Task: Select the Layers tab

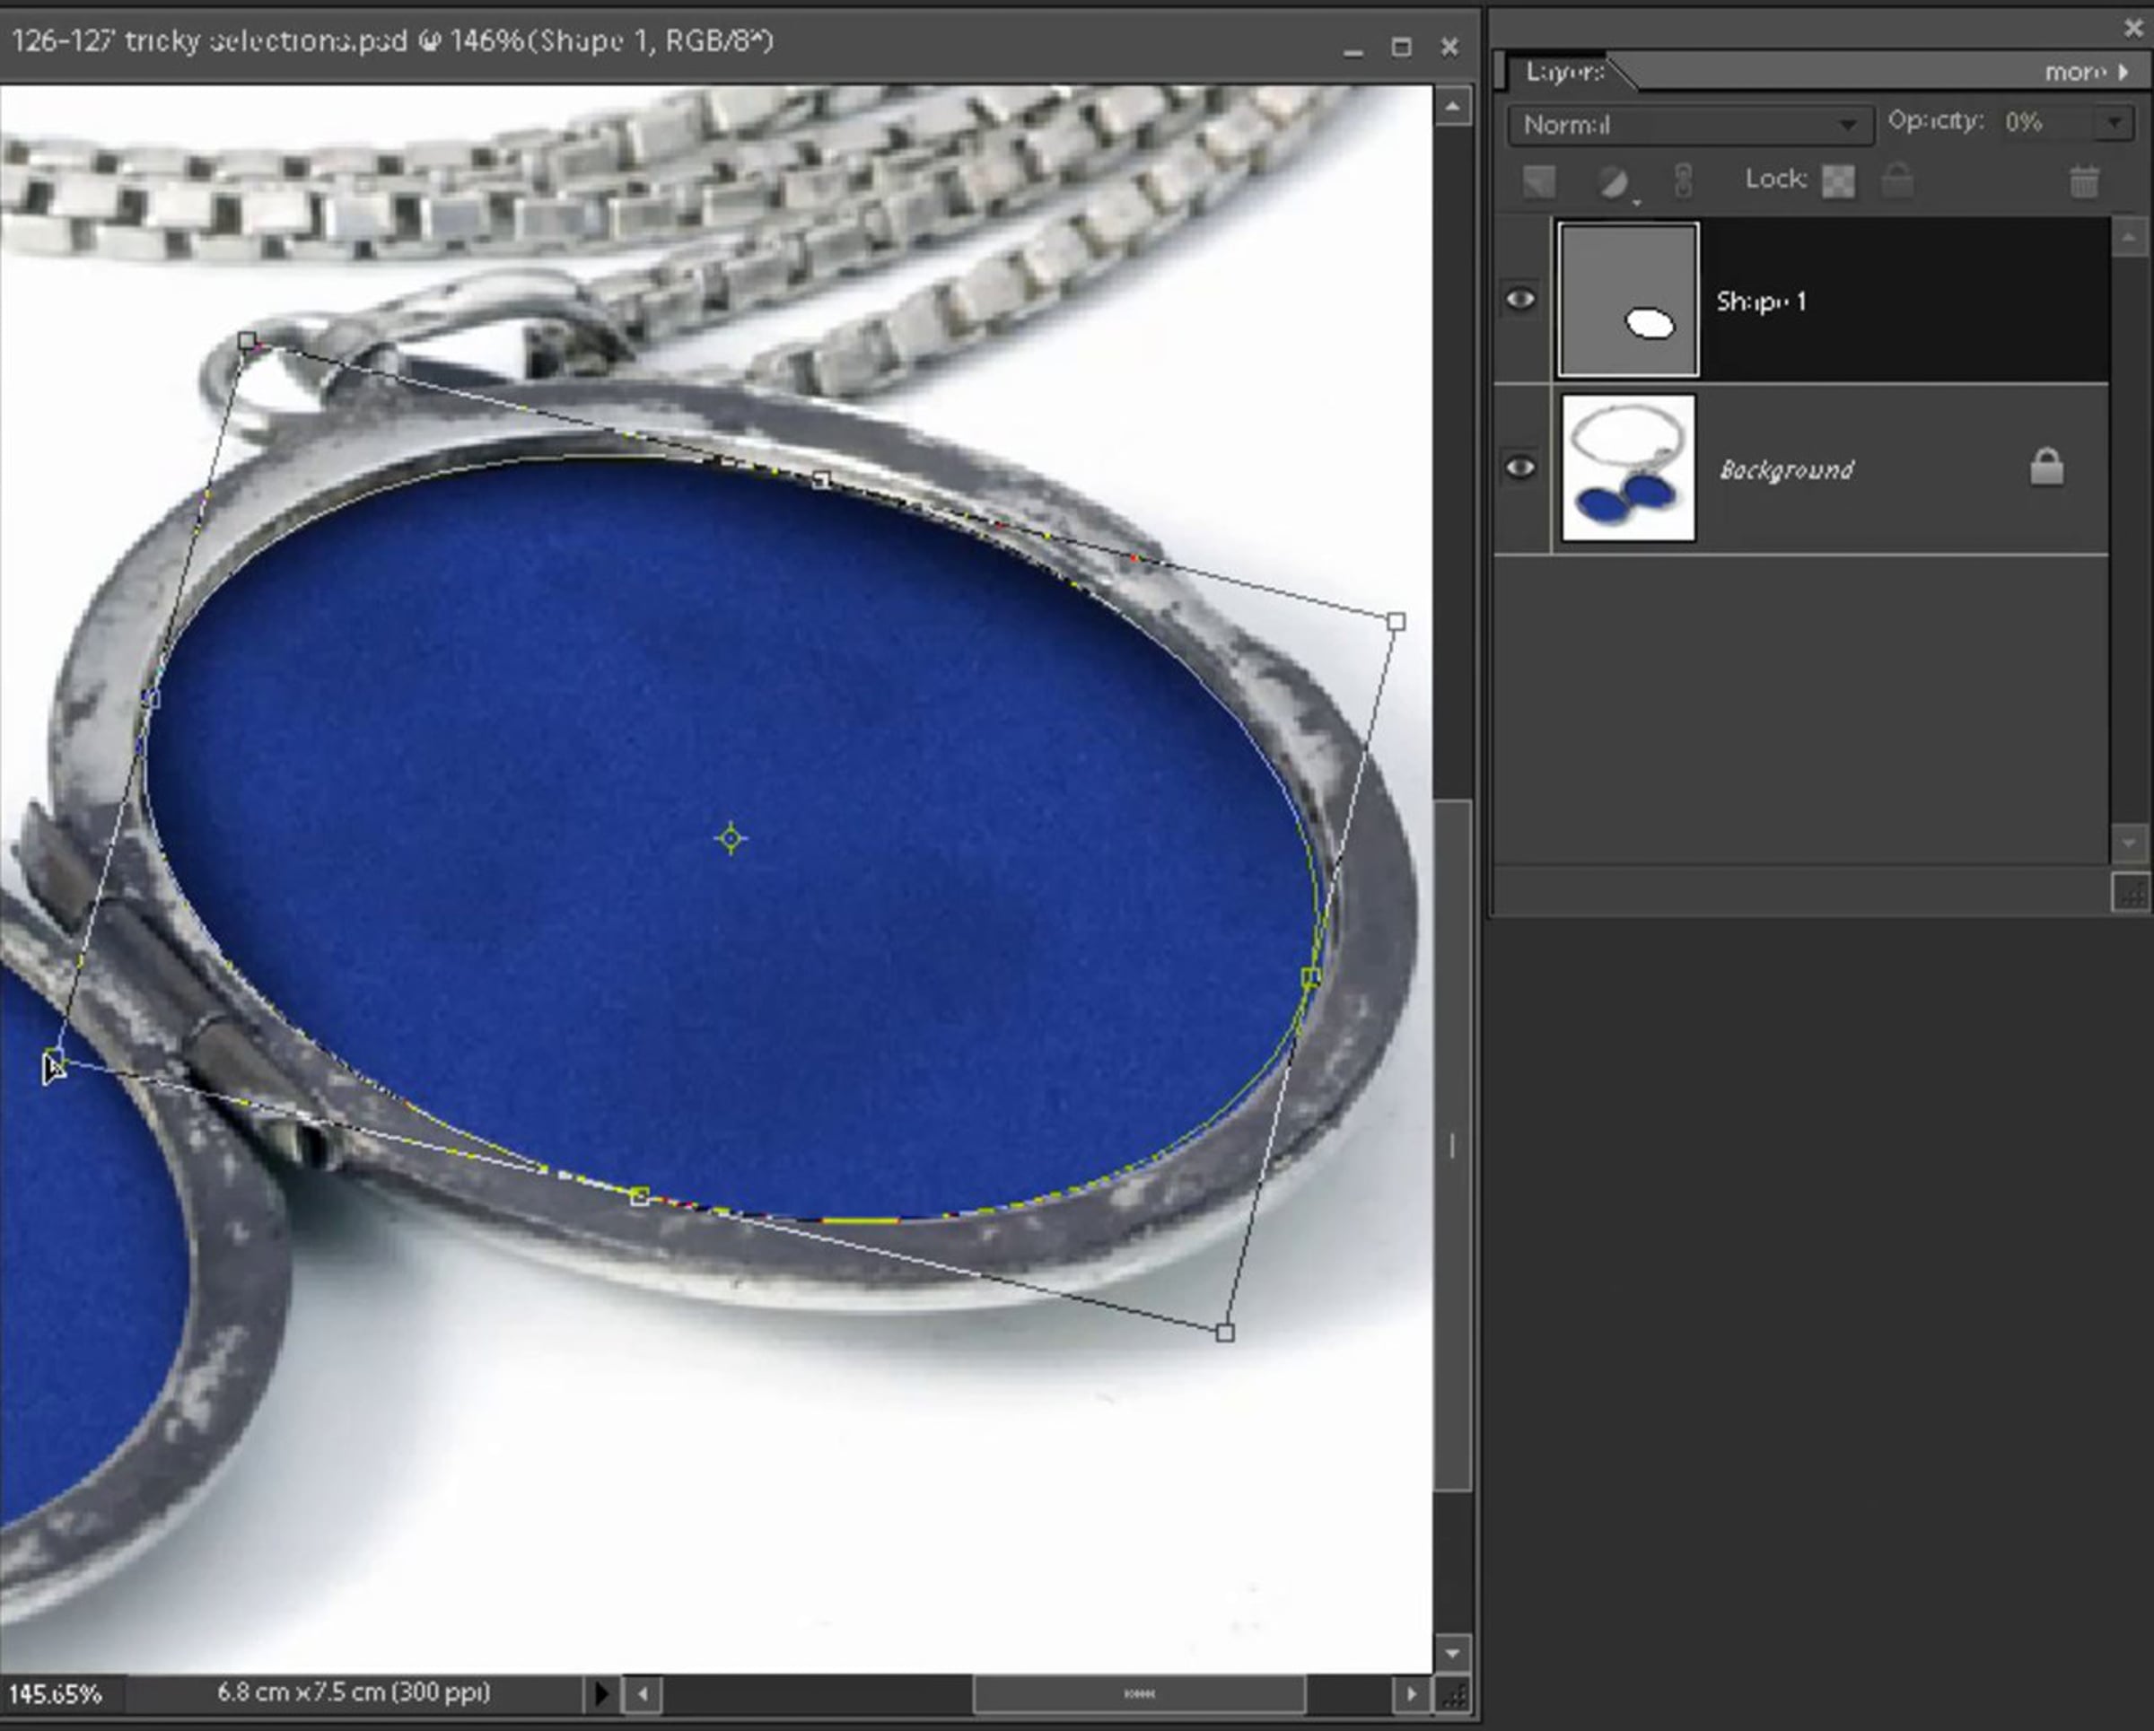Action: (x=1563, y=72)
